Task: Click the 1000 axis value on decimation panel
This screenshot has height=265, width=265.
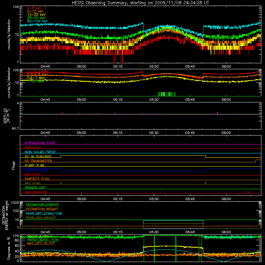Action: pyautogui.click(x=15, y=202)
